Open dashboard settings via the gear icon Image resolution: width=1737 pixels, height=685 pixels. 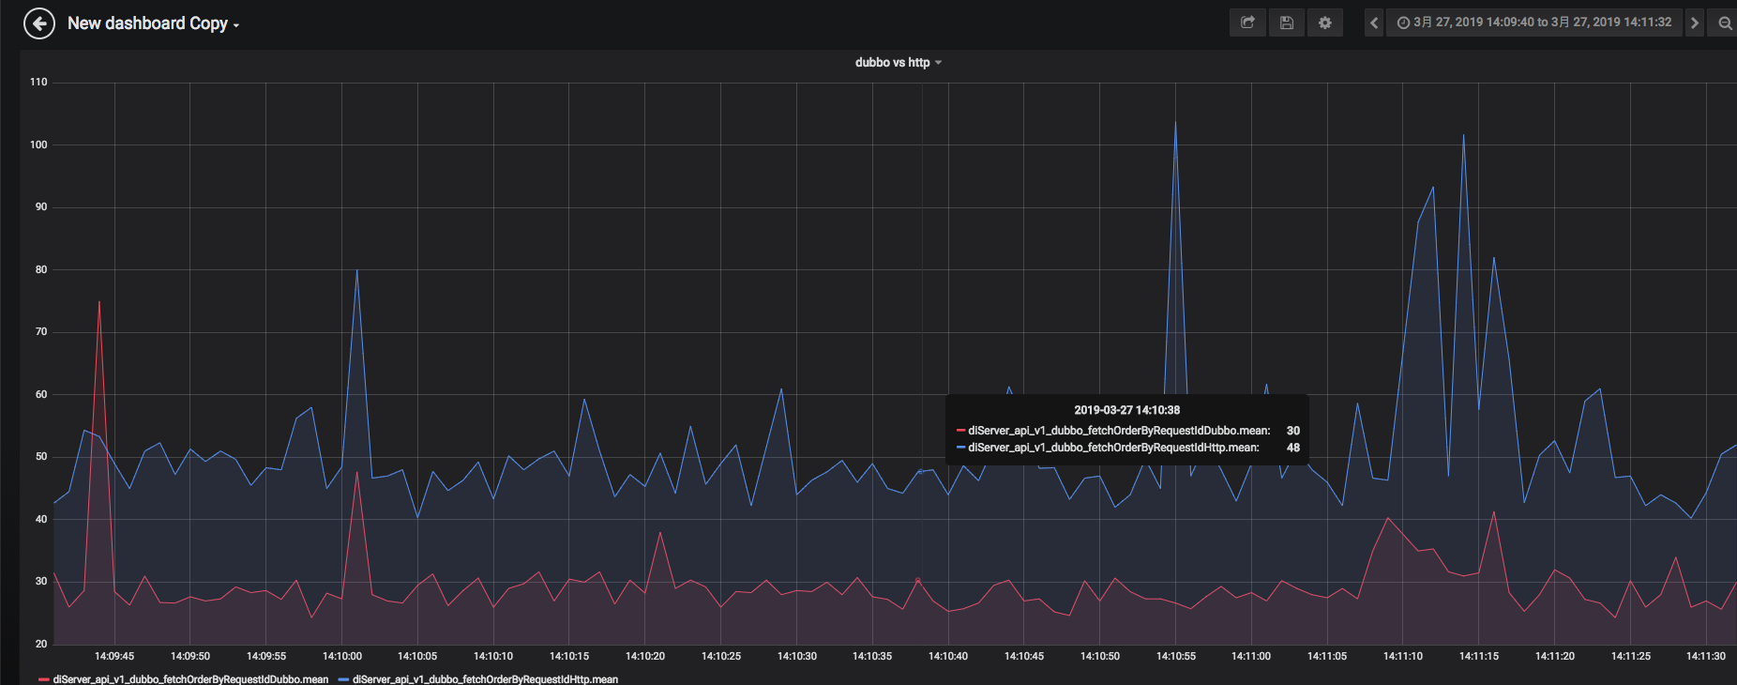(x=1325, y=23)
